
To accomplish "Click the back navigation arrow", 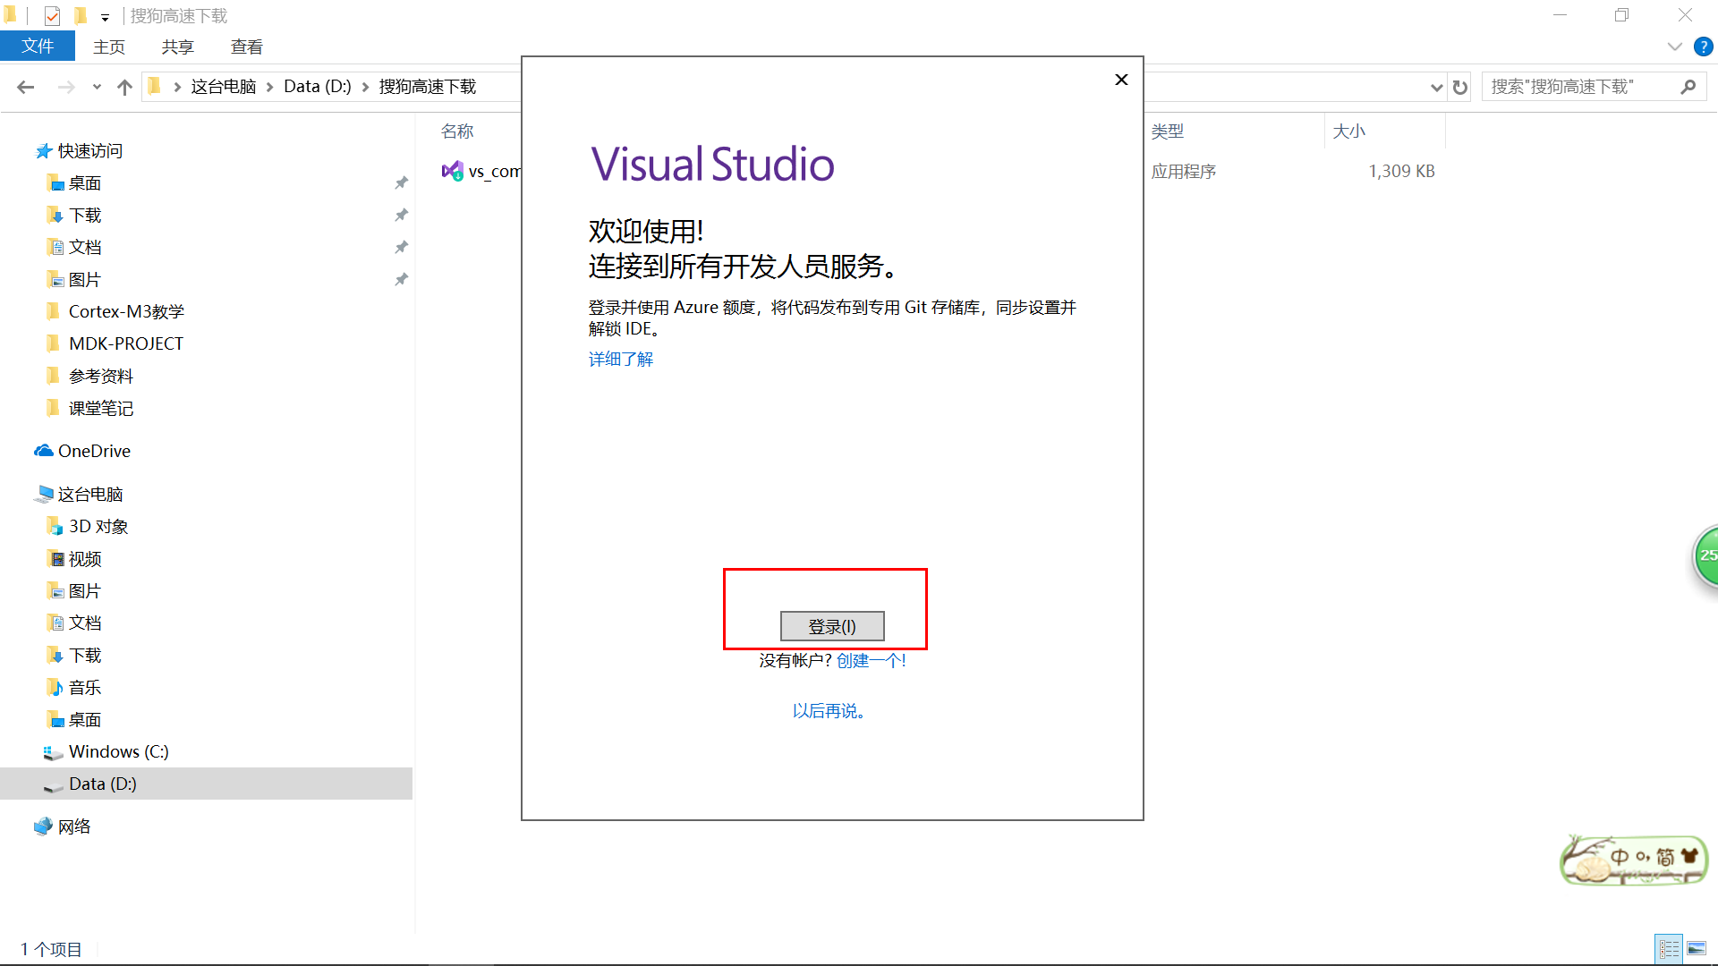I will 26,87.
